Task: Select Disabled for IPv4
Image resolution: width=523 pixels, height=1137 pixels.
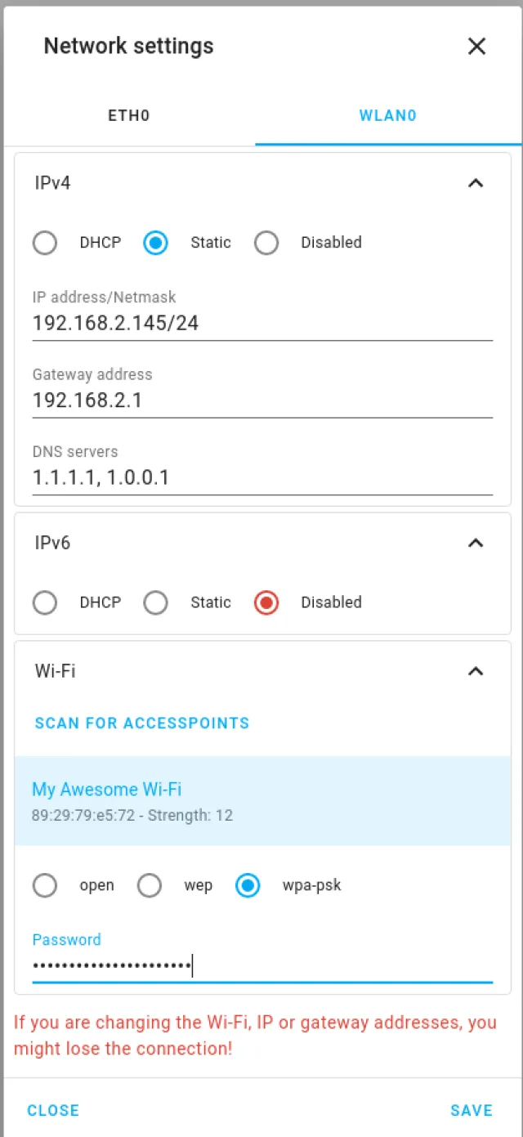Action: pyautogui.click(x=266, y=243)
